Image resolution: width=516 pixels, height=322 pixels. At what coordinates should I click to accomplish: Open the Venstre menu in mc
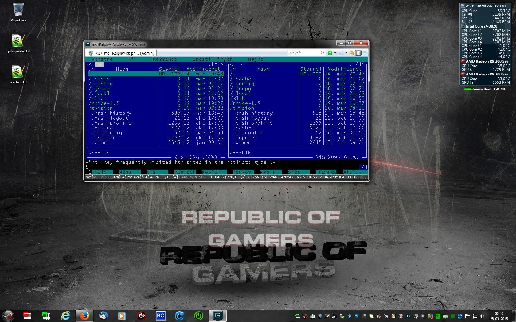pos(102,59)
